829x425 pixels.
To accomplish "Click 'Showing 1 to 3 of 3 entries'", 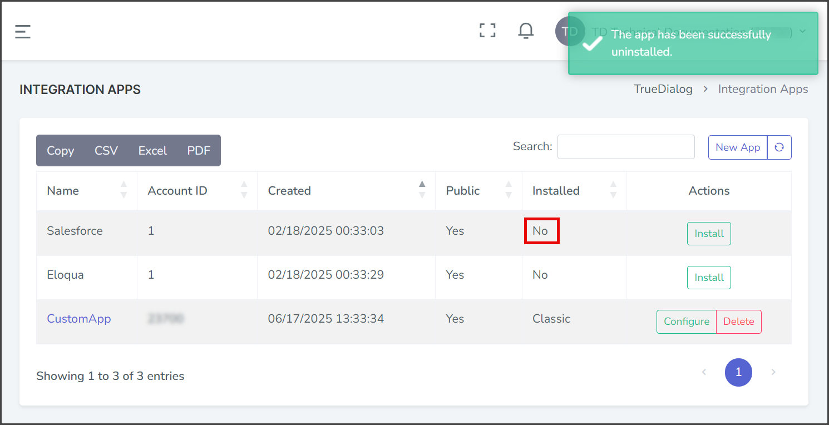I will click(x=110, y=376).
